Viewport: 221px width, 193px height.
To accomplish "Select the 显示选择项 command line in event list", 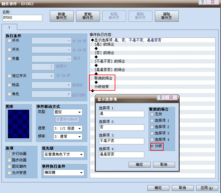I will (152, 40).
